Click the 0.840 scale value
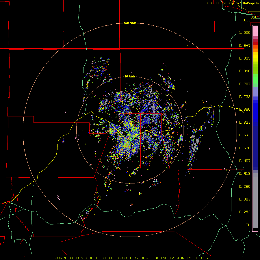260x260 pixels. [x=245, y=71]
